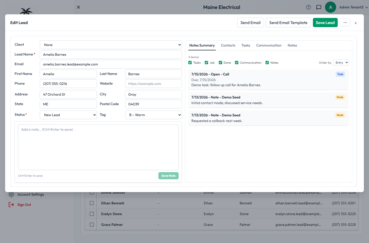Click the Phone input field
Viewport: 369px width, 243px height.
tap(68, 84)
